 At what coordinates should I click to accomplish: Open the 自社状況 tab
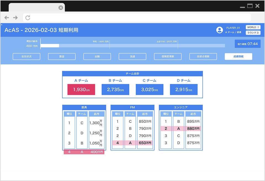[26, 56]
